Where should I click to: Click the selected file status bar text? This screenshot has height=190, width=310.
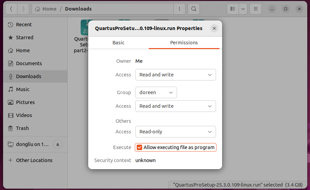(238, 185)
